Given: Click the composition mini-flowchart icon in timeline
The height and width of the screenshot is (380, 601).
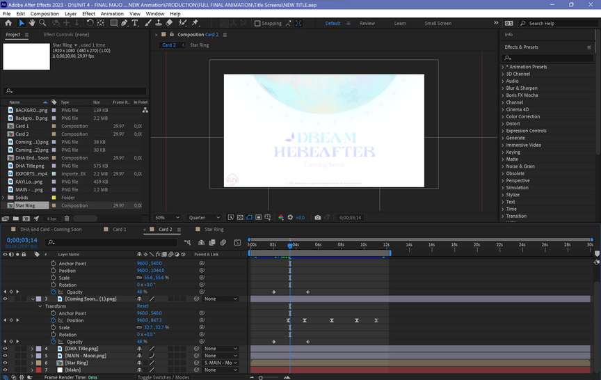Looking at the screenshot, I should click(187, 242).
